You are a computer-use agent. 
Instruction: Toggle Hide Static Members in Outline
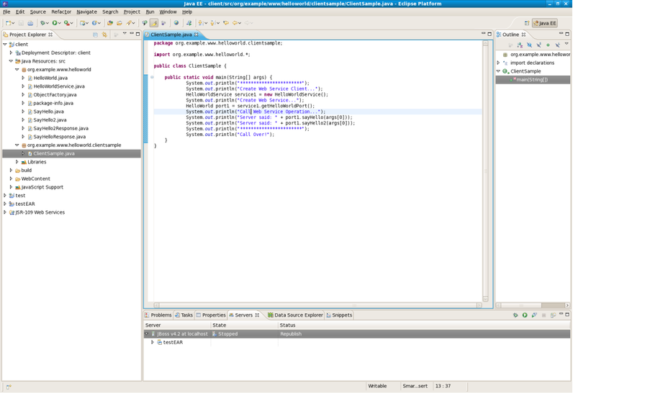tap(538, 45)
